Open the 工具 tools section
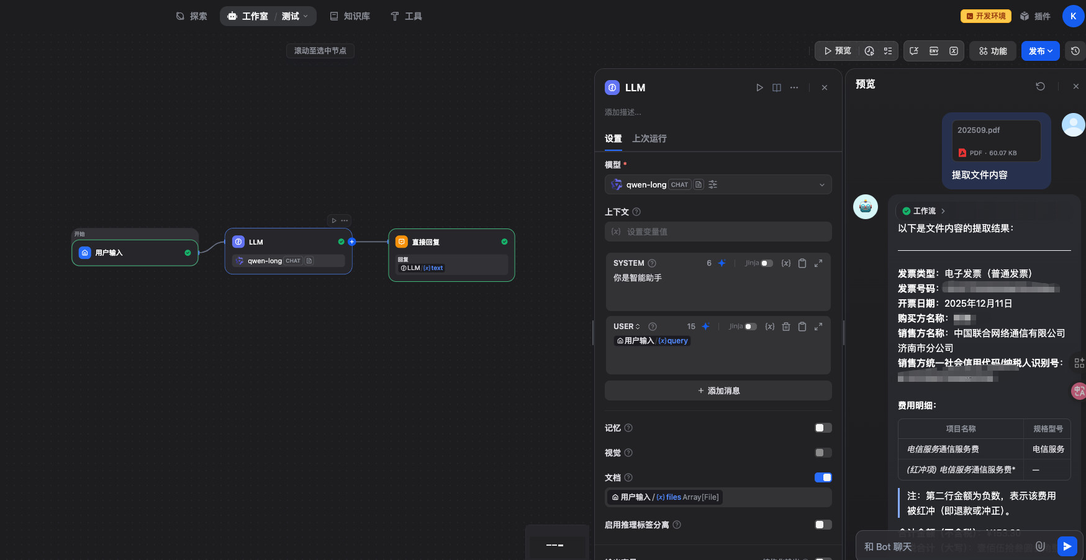 point(406,16)
